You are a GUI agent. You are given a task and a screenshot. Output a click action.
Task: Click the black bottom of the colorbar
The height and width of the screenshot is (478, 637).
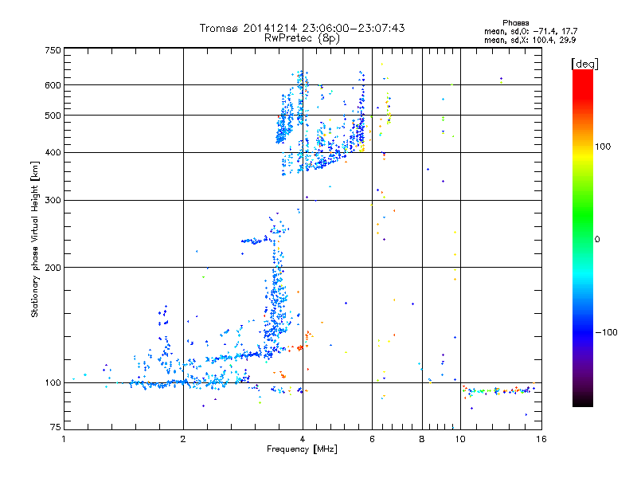(583, 402)
